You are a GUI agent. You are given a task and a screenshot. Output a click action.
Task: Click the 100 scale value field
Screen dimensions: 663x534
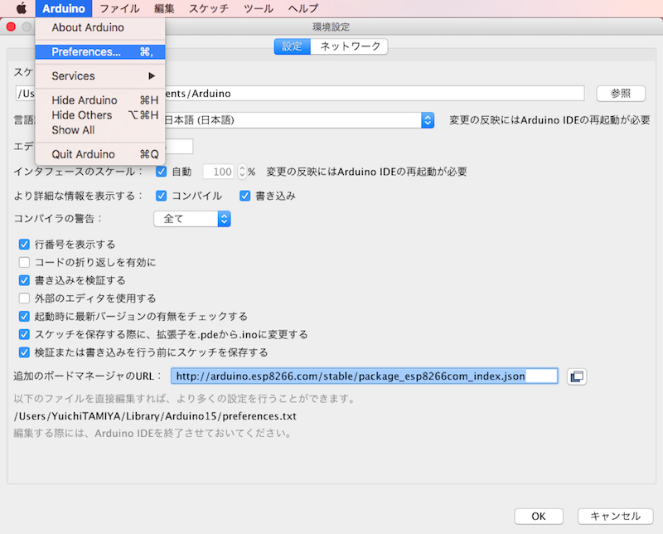218,172
